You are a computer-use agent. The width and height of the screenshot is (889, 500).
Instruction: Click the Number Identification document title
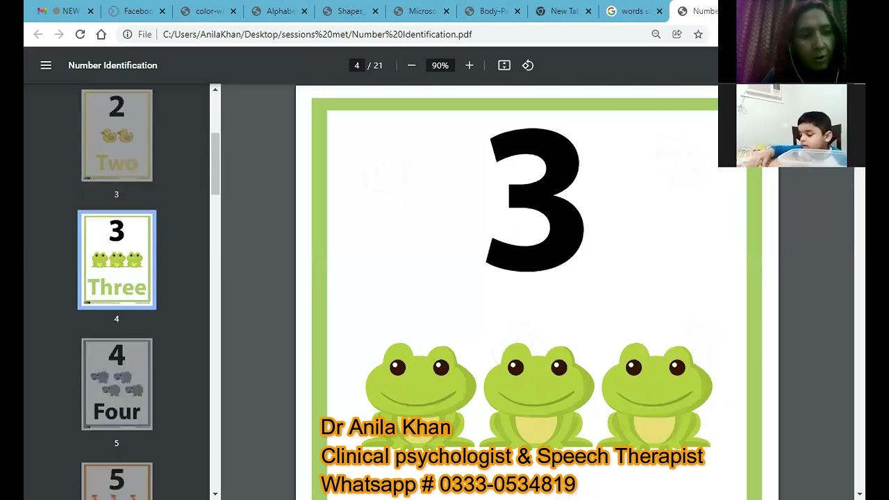click(113, 65)
